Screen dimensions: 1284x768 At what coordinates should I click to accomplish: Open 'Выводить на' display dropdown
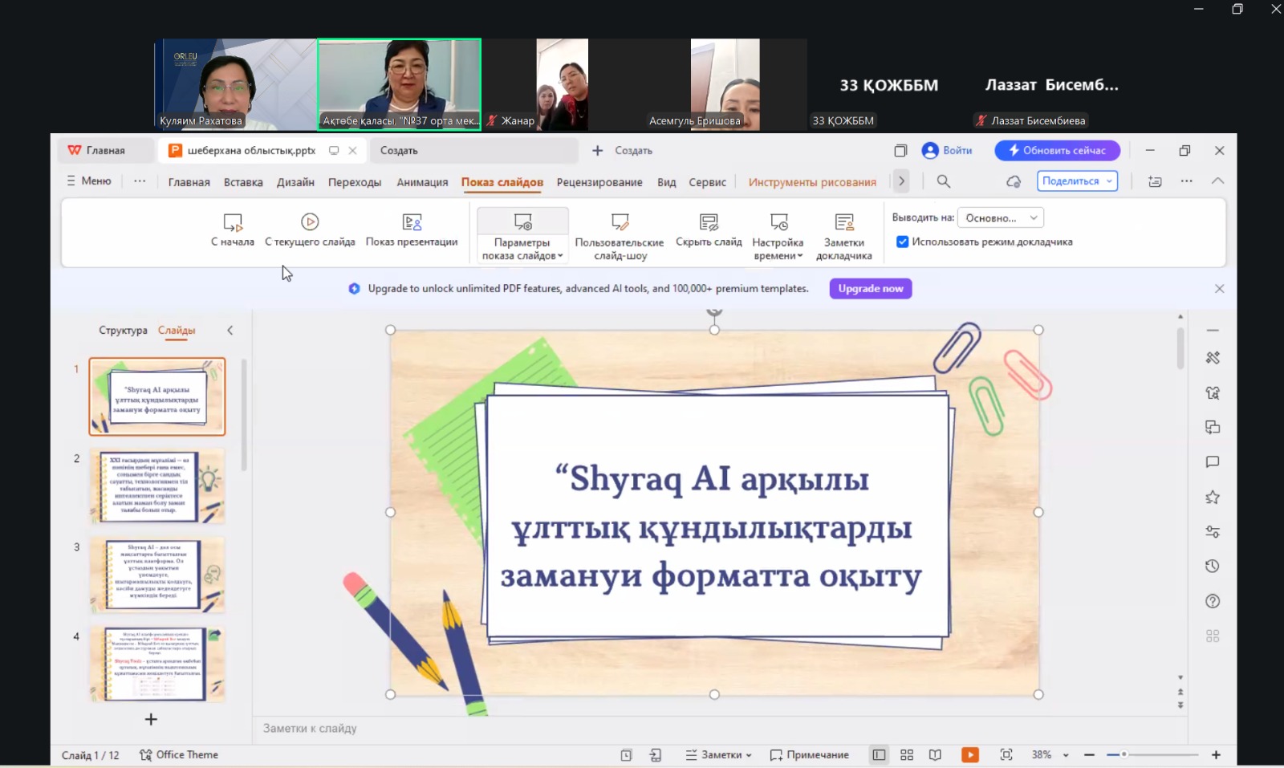pos(1001,217)
